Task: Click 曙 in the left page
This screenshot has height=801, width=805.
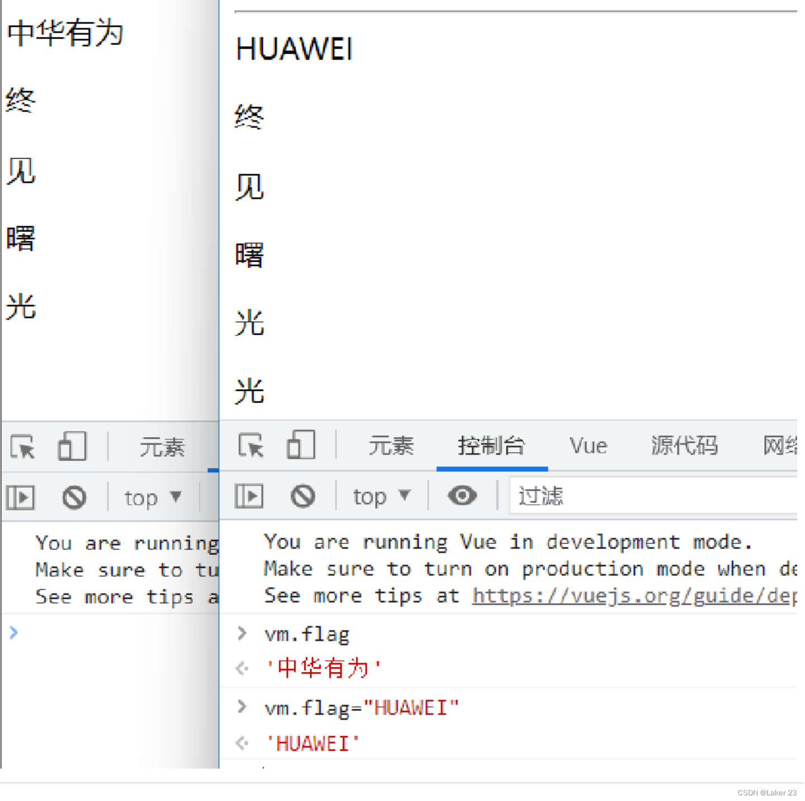Action: click(21, 239)
